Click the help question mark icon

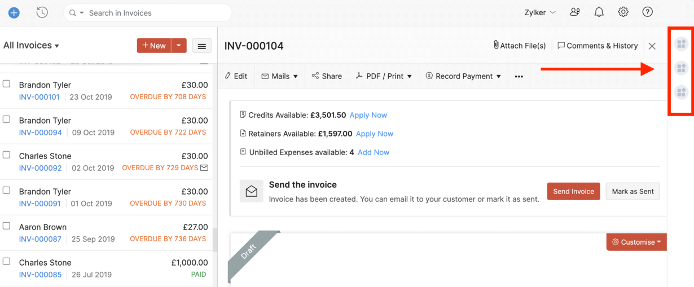click(648, 12)
